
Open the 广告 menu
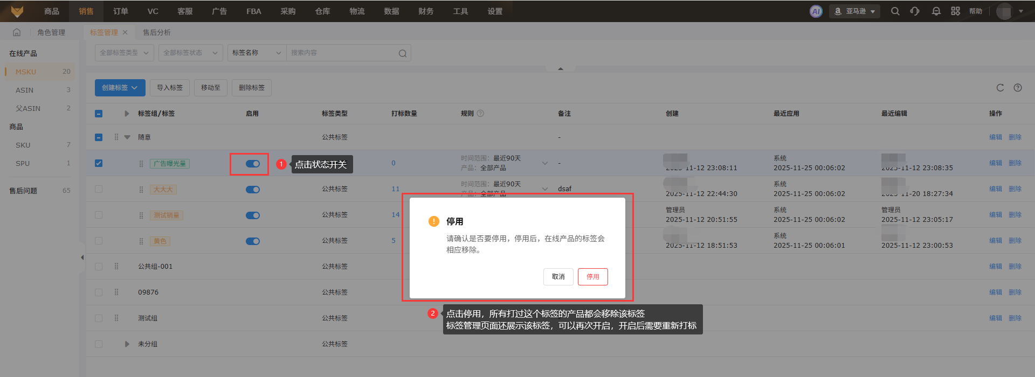click(219, 11)
